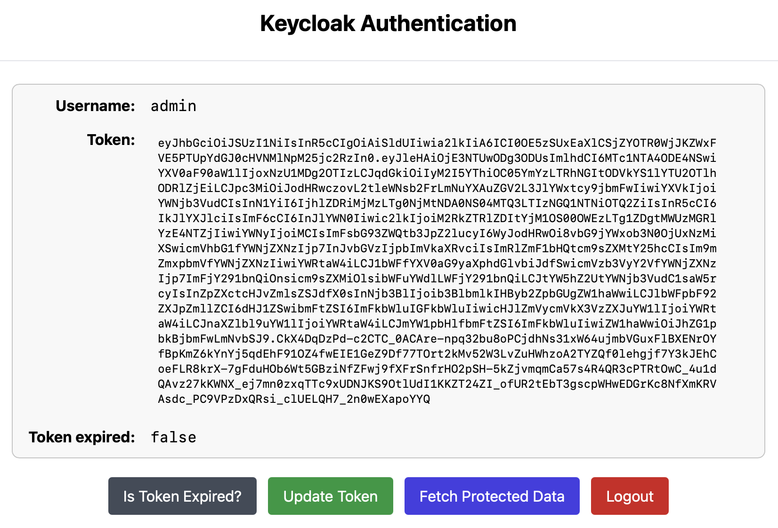
Task: Click token line starting with ODRlZjEiLCJpc3Mi
Action: click(437, 188)
